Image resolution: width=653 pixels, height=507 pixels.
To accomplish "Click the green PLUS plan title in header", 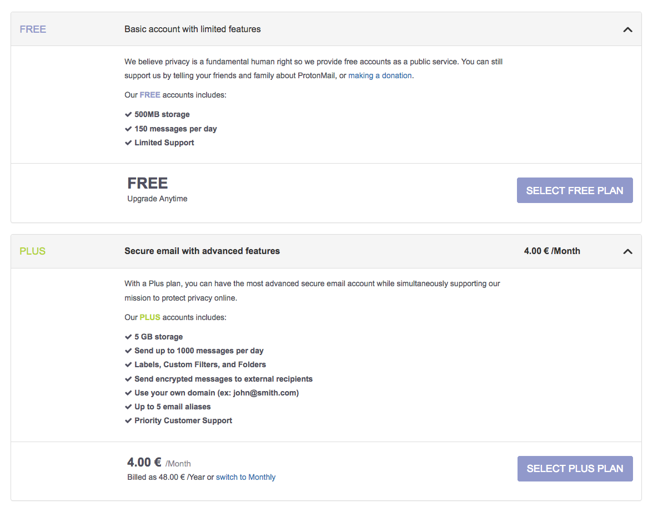I will tap(32, 251).
